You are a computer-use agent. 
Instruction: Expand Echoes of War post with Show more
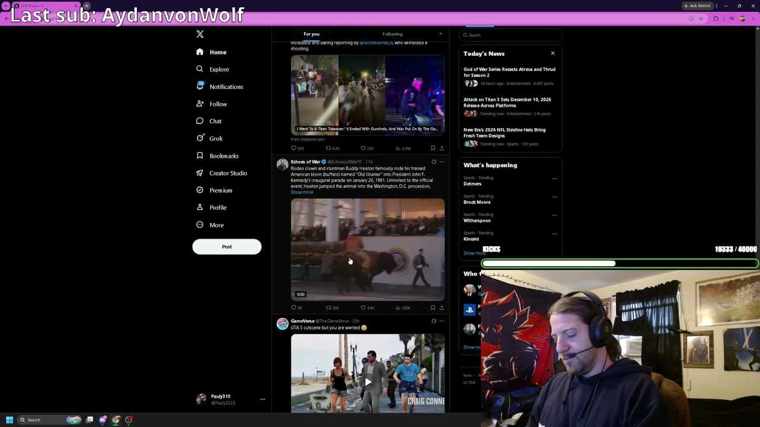302,192
